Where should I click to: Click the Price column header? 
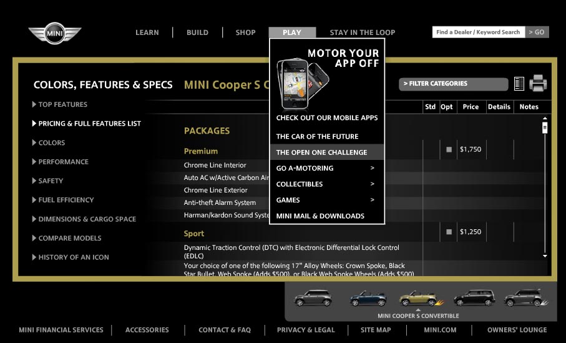(471, 107)
